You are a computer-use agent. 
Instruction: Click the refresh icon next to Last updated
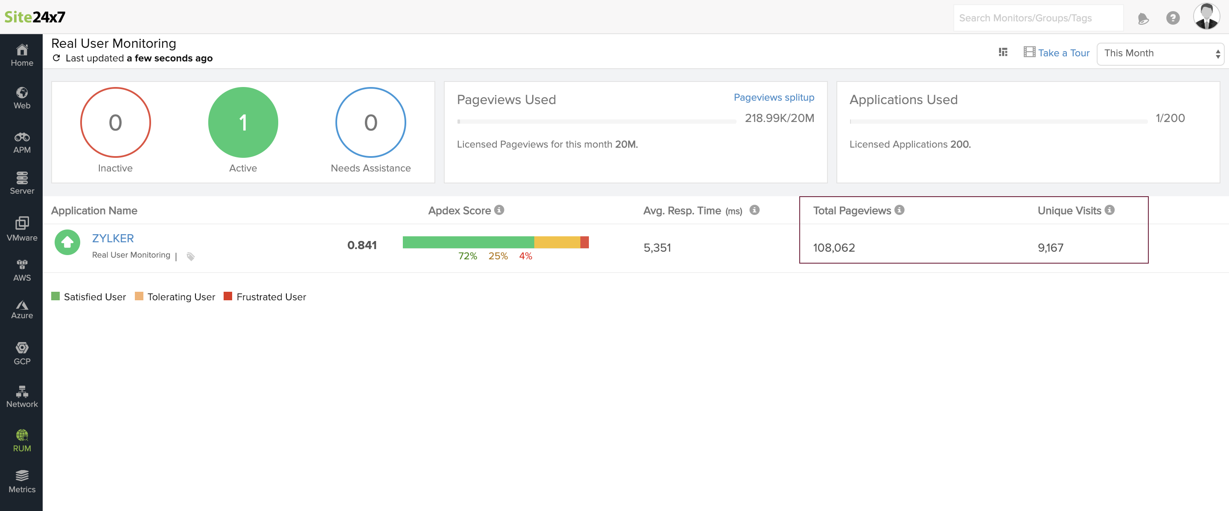click(56, 58)
